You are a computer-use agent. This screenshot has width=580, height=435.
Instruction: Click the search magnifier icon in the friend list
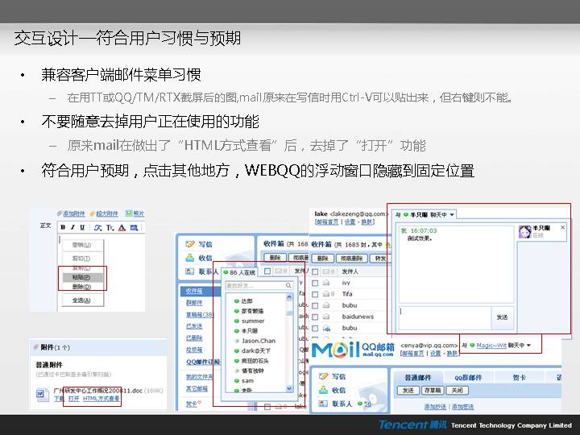point(288,285)
